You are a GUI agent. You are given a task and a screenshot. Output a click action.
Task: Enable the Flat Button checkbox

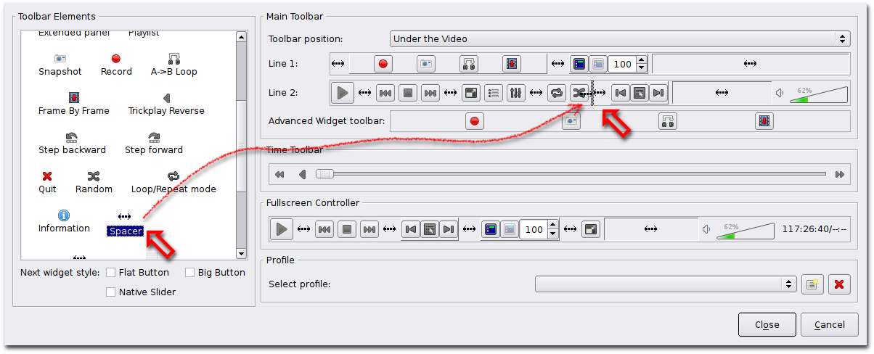pyautogui.click(x=111, y=273)
